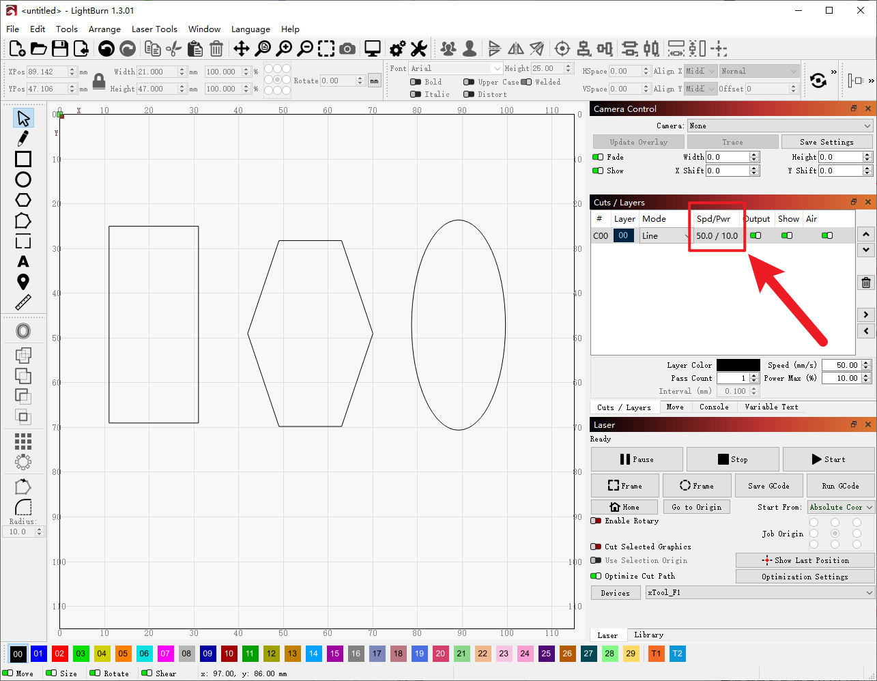The height and width of the screenshot is (681, 877).
Task: Open Start From Absolute Coords dropdown
Action: coord(841,507)
